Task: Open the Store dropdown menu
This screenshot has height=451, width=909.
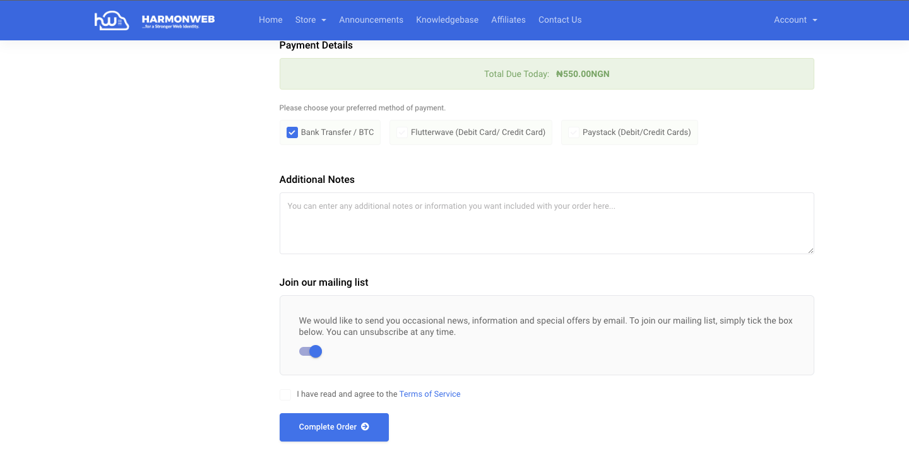Action: [310, 20]
